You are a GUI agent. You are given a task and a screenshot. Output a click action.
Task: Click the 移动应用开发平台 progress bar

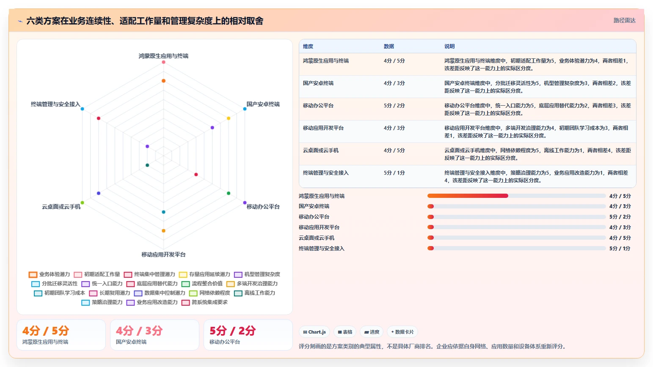(516, 227)
